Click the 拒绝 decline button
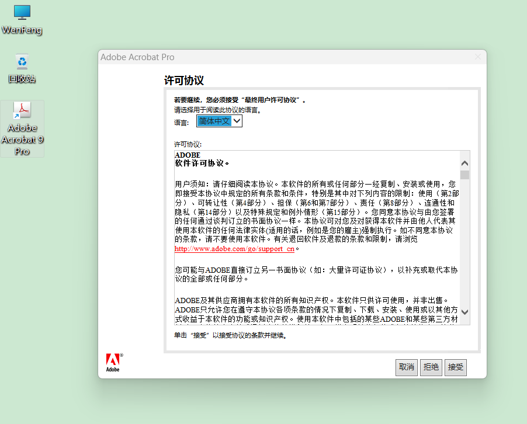 431,367
